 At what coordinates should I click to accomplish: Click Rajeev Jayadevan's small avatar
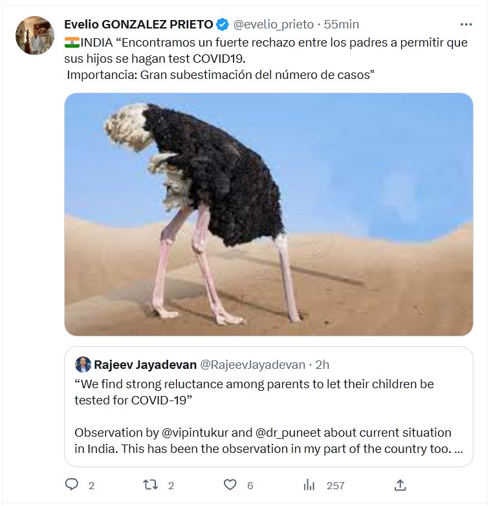pos(83,364)
